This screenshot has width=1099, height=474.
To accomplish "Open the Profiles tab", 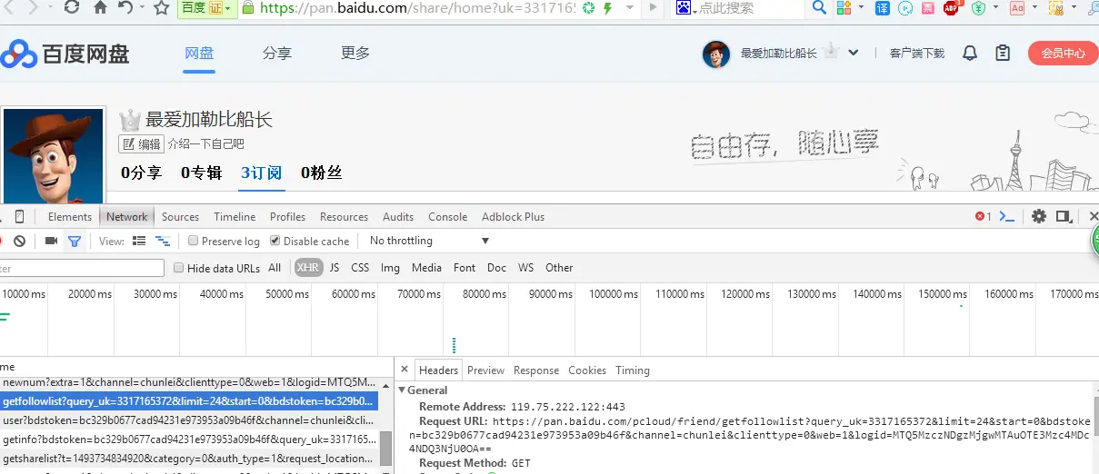I will click(x=287, y=217).
